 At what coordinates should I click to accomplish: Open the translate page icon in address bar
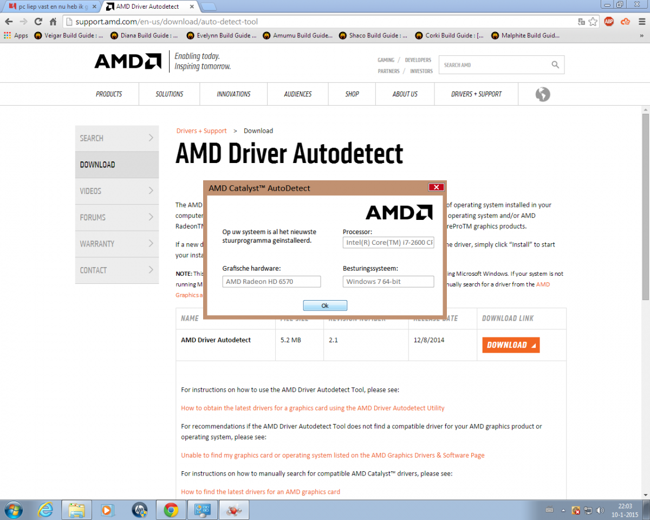582,22
